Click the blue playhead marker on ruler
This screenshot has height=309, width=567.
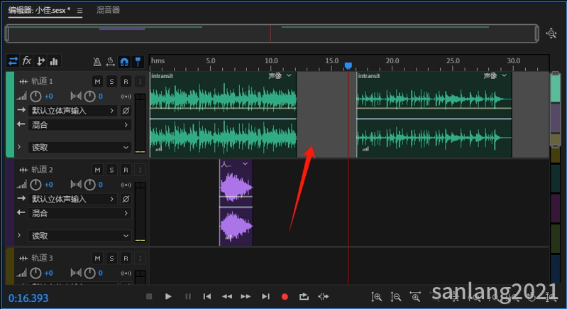348,65
